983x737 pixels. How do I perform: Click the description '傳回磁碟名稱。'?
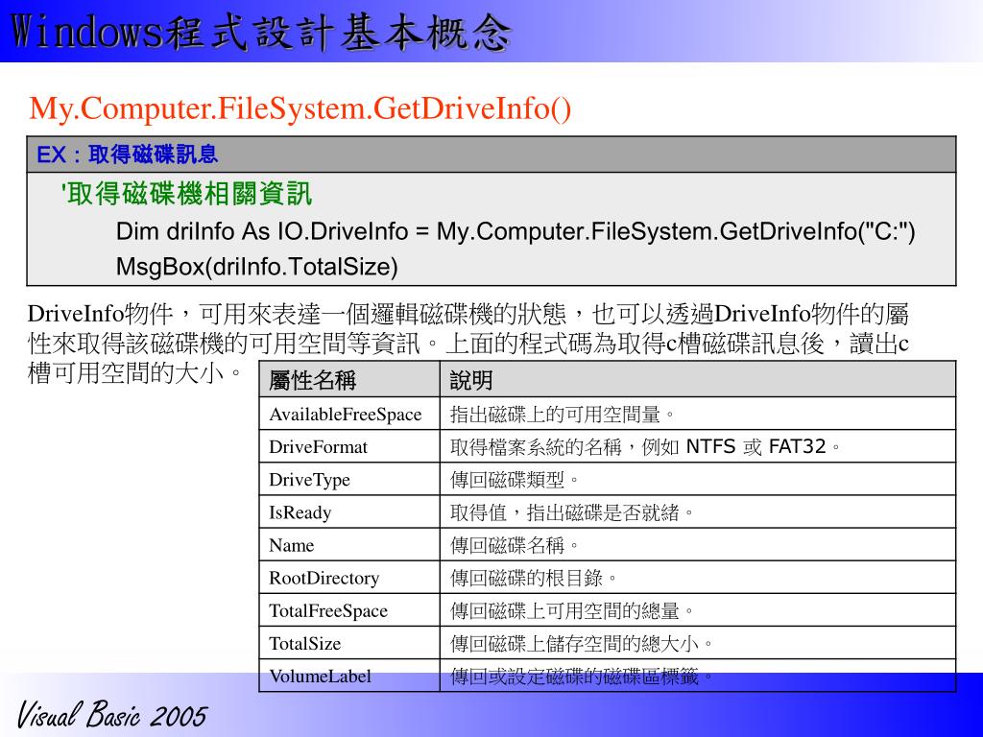[x=515, y=545]
